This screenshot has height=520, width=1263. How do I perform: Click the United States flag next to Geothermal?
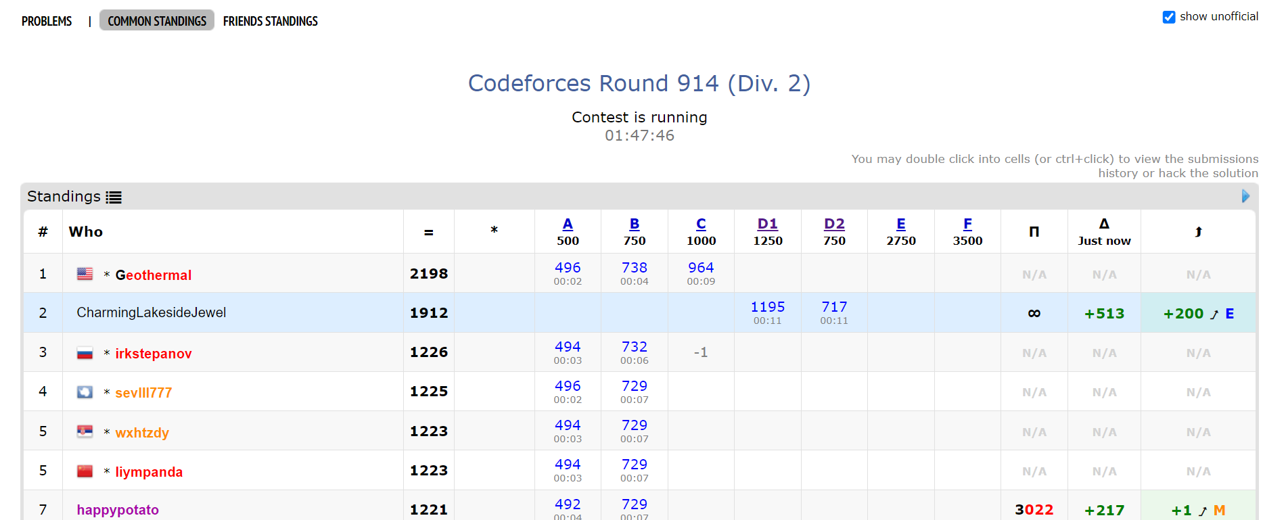click(x=85, y=274)
